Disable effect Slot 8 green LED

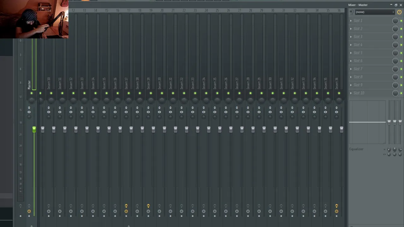pyautogui.click(x=401, y=77)
